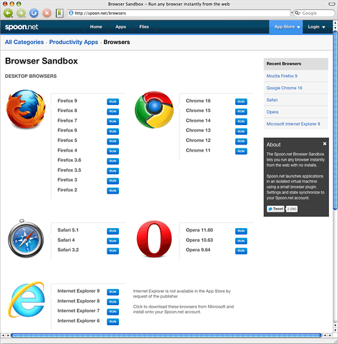
Task: Click the Safari compass logo
Action: pyautogui.click(x=26, y=238)
